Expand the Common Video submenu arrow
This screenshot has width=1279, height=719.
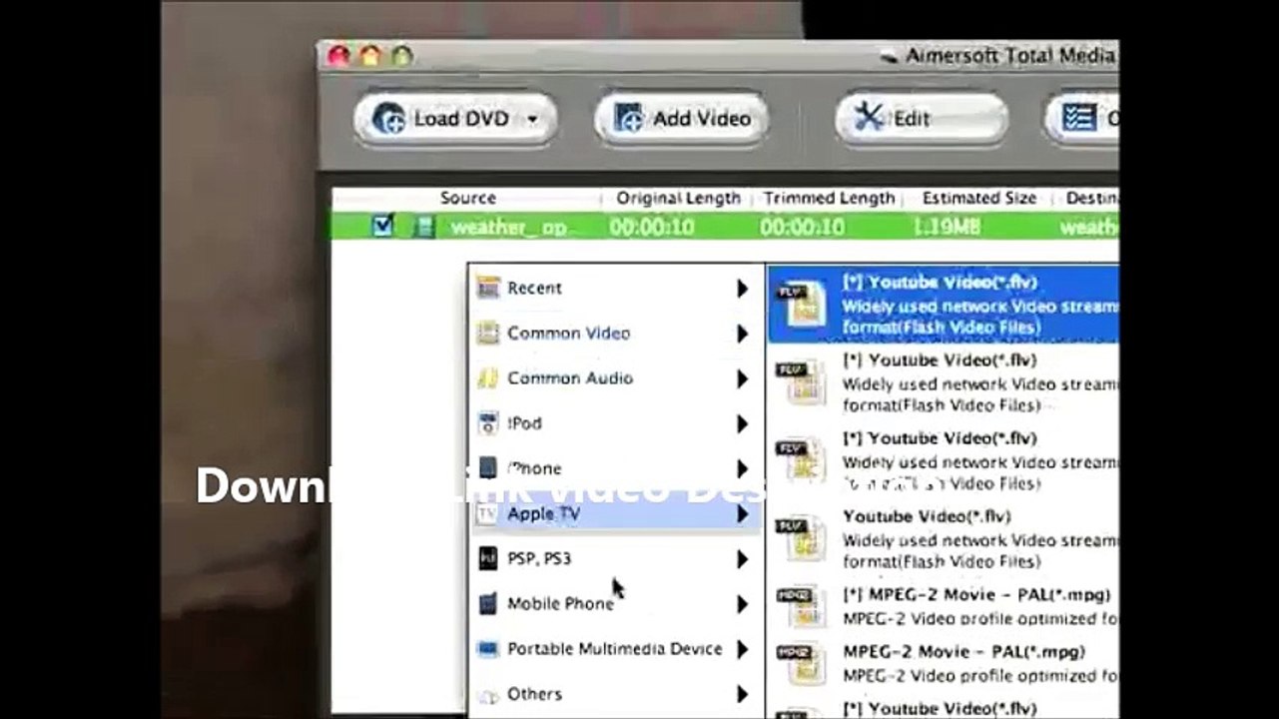[x=742, y=334]
